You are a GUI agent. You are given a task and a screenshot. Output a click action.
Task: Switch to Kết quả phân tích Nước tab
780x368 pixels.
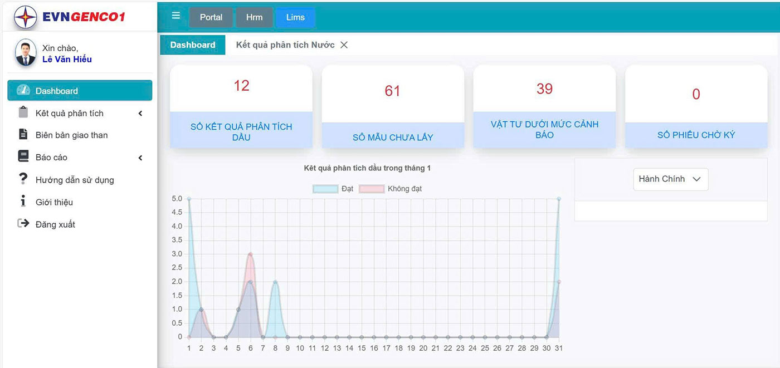285,45
